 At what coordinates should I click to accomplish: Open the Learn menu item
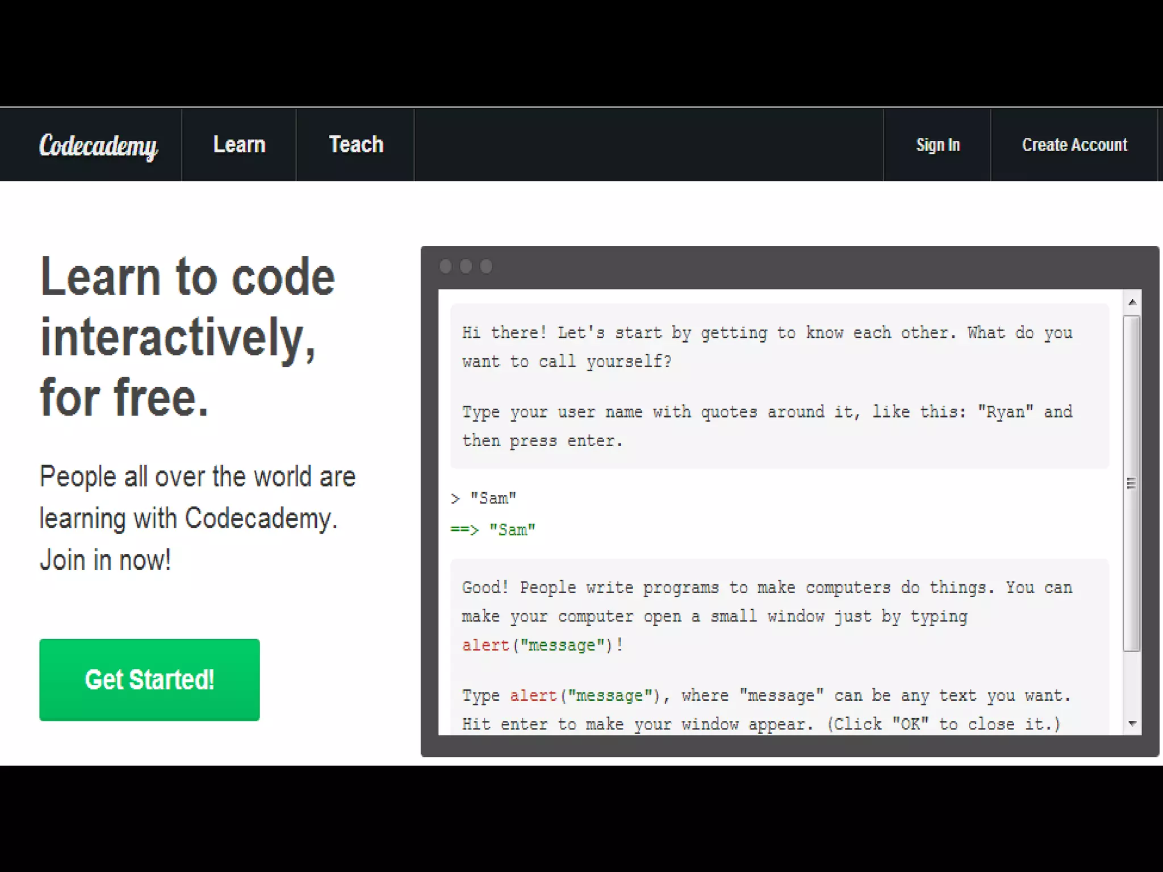(x=239, y=145)
